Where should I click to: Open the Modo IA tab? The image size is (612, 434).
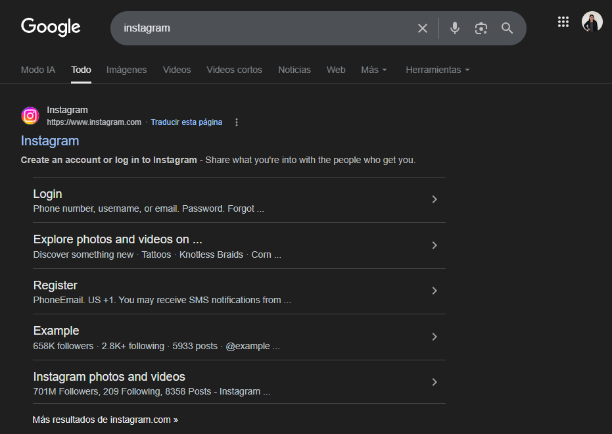click(x=37, y=70)
